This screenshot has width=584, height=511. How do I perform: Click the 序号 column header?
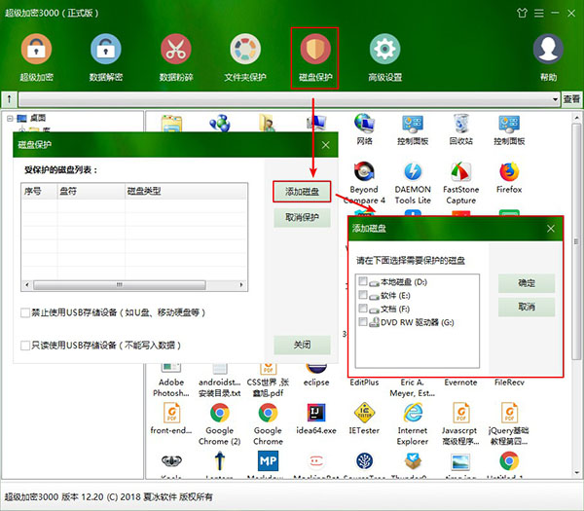[40, 192]
